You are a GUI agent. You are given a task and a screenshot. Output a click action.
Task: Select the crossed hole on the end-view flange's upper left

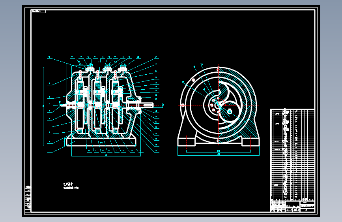pos(193,80)
